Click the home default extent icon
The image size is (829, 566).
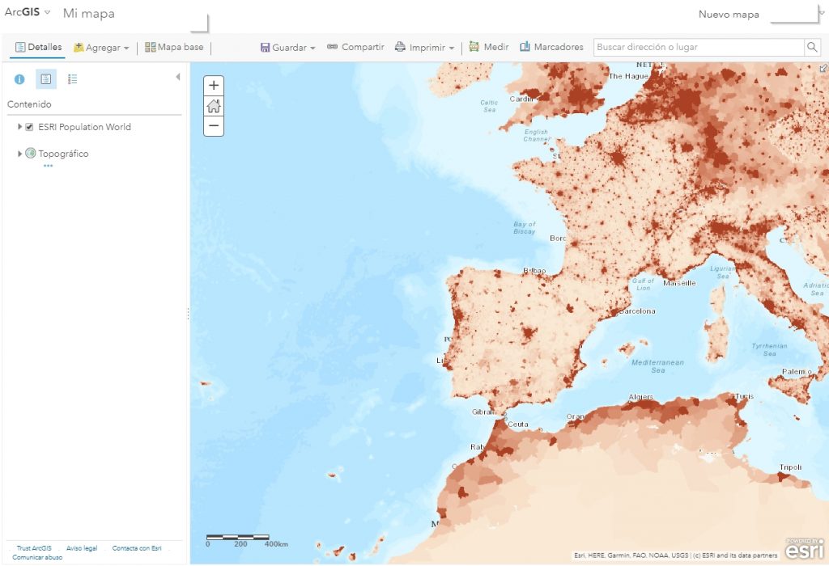click(x=213, y=105)
